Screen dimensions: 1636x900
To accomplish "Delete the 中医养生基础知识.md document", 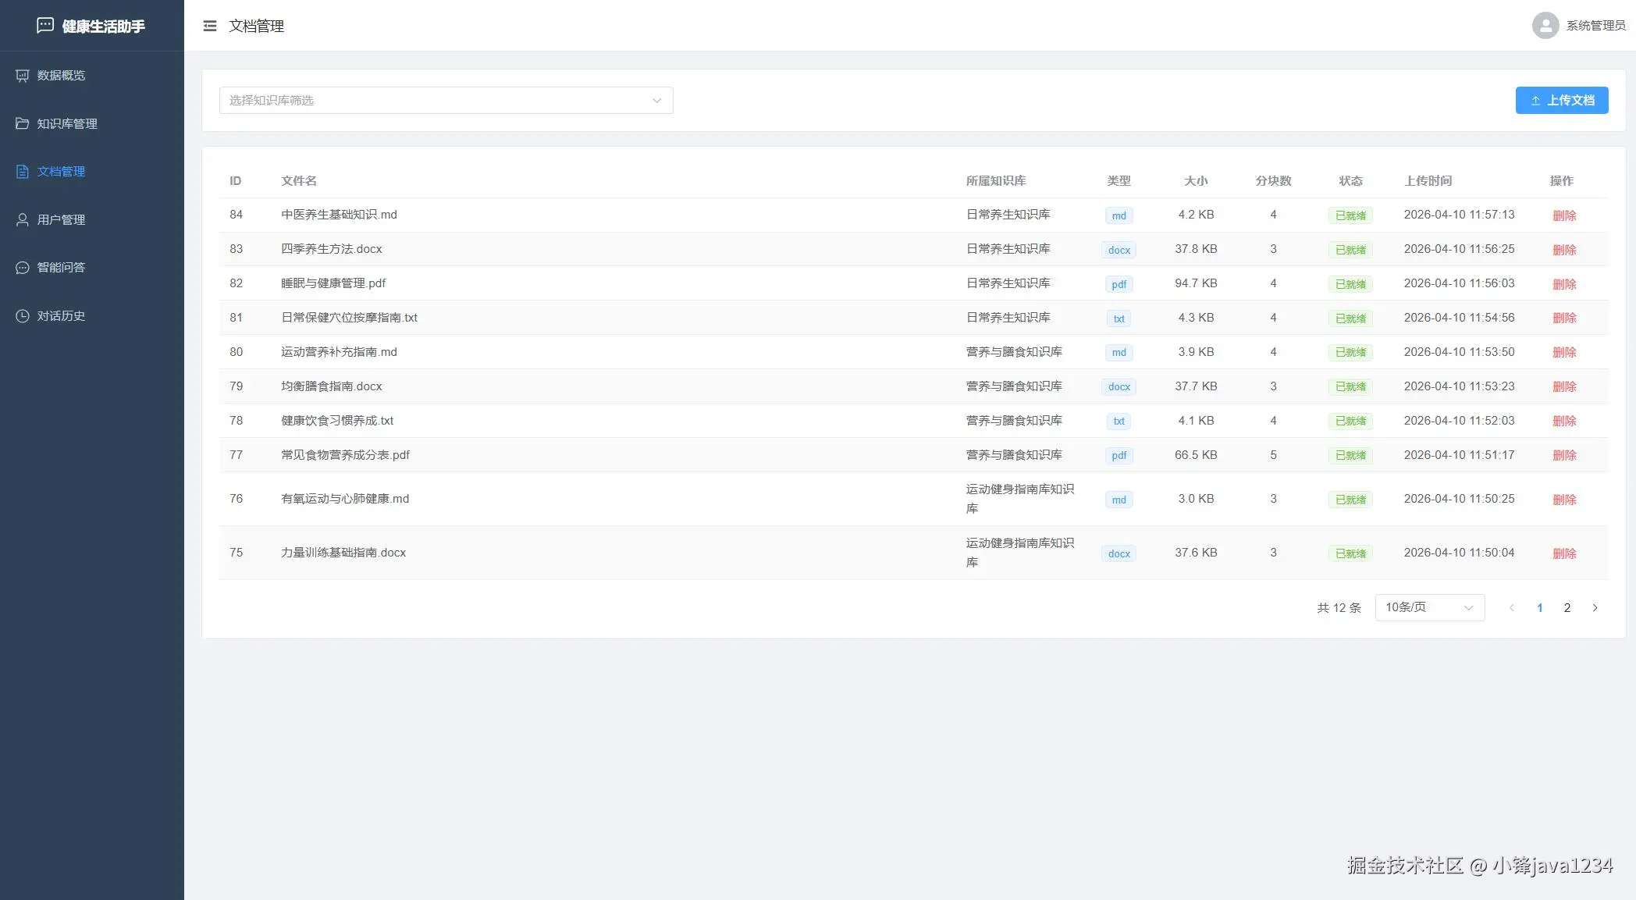I will [x=1564, y=215].
